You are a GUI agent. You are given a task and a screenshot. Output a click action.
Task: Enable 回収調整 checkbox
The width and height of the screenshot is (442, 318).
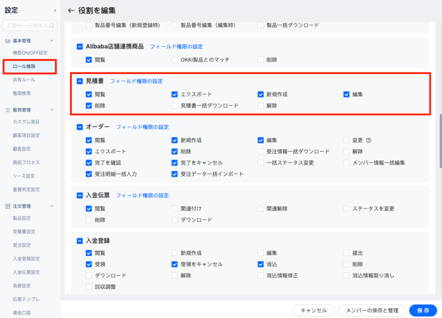tap(89, 287)
